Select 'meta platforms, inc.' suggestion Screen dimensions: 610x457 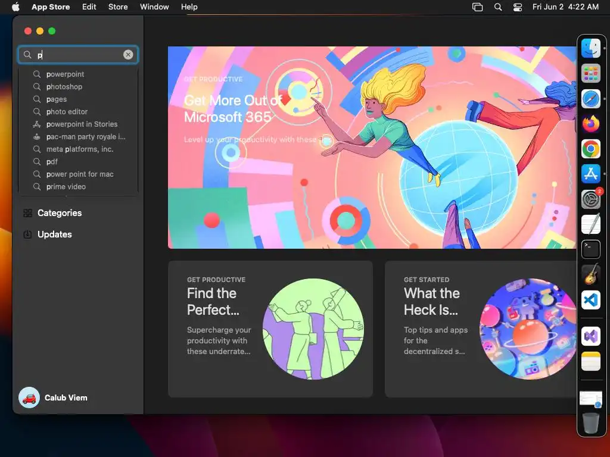point(78,149)
